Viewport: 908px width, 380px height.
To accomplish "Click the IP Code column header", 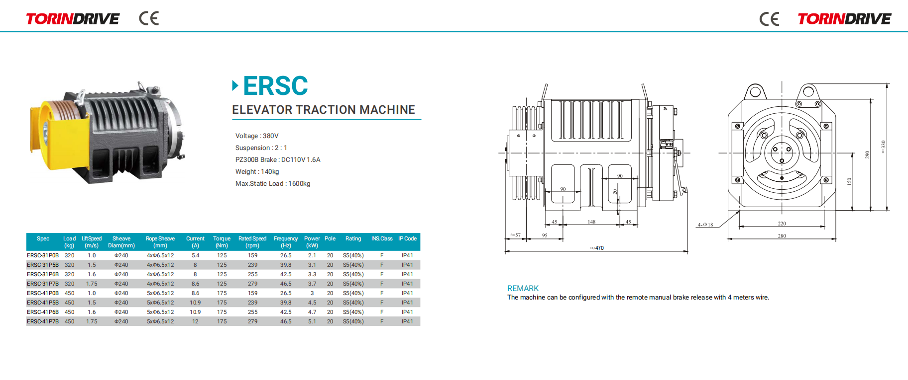I will click(x=407, y=239).
